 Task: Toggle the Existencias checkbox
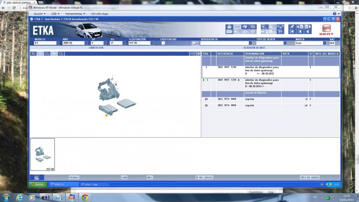click(163, 43)
